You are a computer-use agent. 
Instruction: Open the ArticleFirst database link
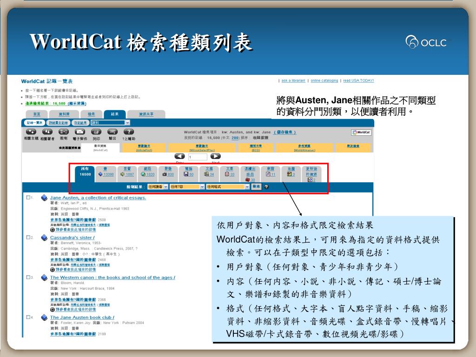coord(144,148)
